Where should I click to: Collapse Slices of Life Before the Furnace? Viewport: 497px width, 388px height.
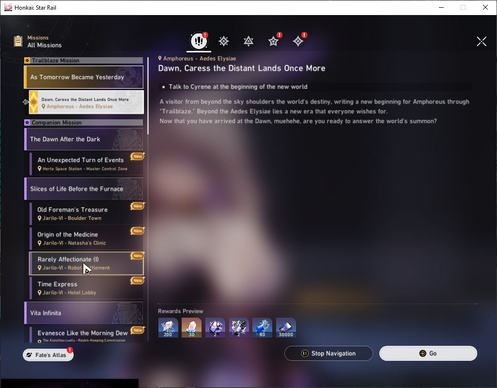click(x=84, y=189)
